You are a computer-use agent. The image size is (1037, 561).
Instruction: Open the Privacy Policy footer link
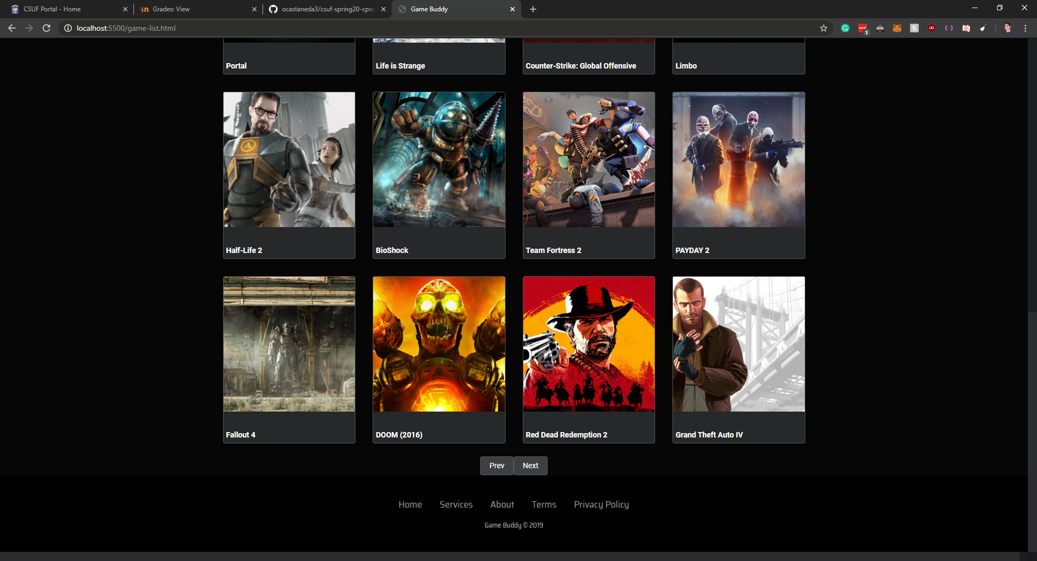point(601,504)
